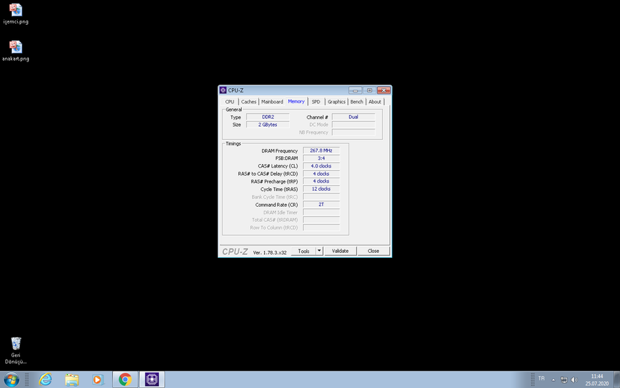Click the CPU-Z taskbar button
620x388 pixels.
point(152,380)
